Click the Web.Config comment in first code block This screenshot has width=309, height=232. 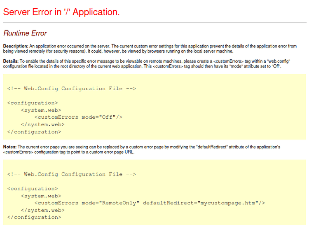click(71, 89)
